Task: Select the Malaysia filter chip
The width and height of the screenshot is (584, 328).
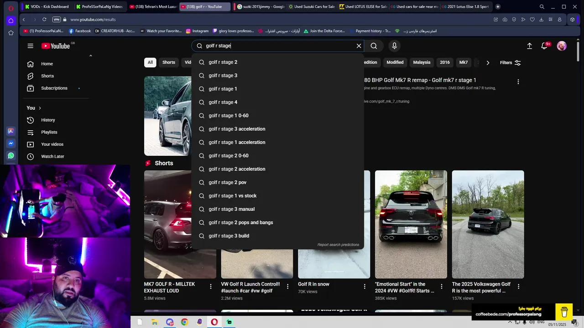Action: coord(422,62)
